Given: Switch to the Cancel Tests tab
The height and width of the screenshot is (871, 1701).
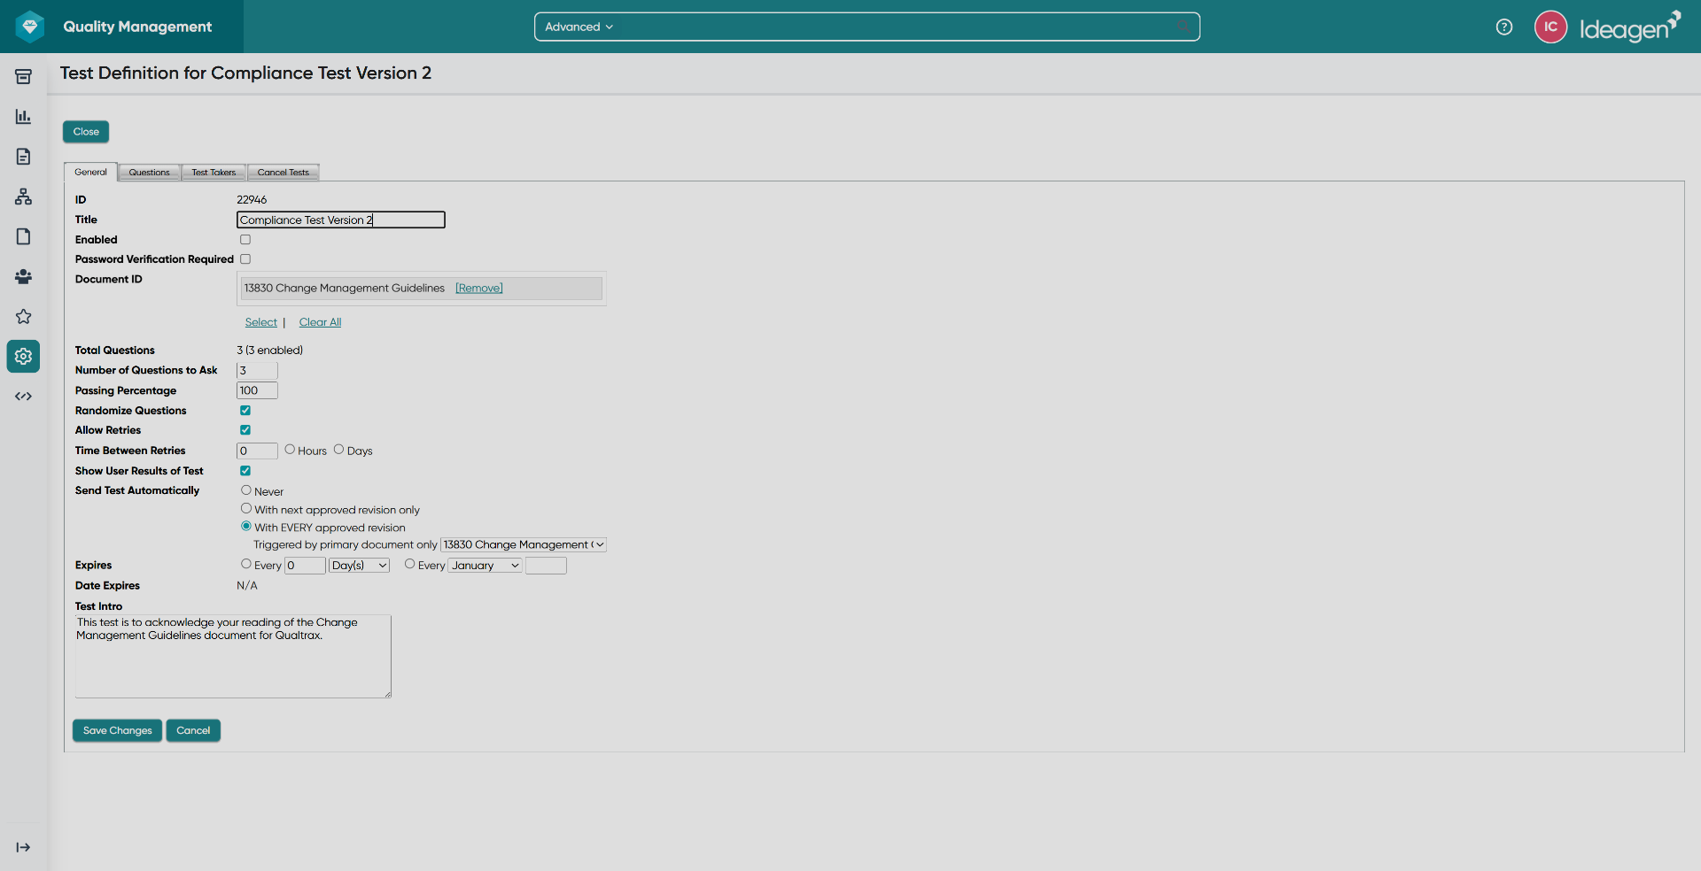Looking at the screenshot, I should tap(283, 173).
